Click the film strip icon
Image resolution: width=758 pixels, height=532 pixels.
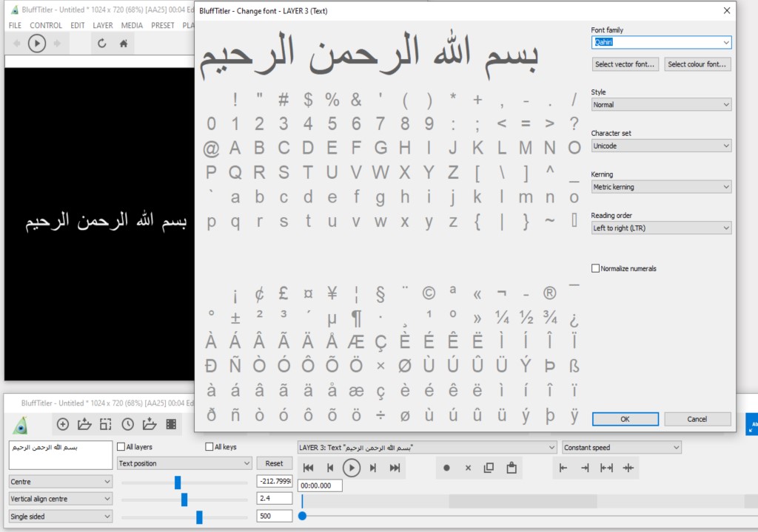(171, 424)
